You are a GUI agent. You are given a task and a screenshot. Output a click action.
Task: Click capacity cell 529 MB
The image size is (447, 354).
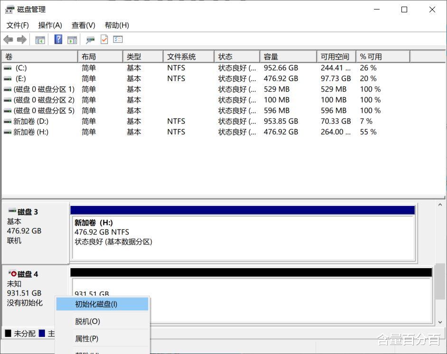pos(277,90)
